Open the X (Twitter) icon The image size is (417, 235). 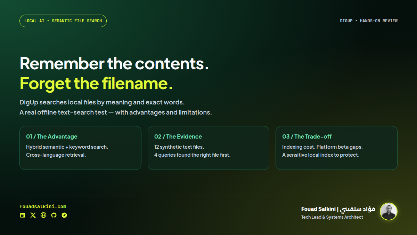33,215
